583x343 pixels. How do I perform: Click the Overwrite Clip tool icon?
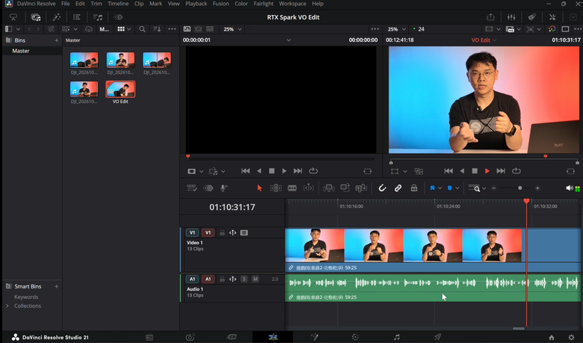(345, 188)
